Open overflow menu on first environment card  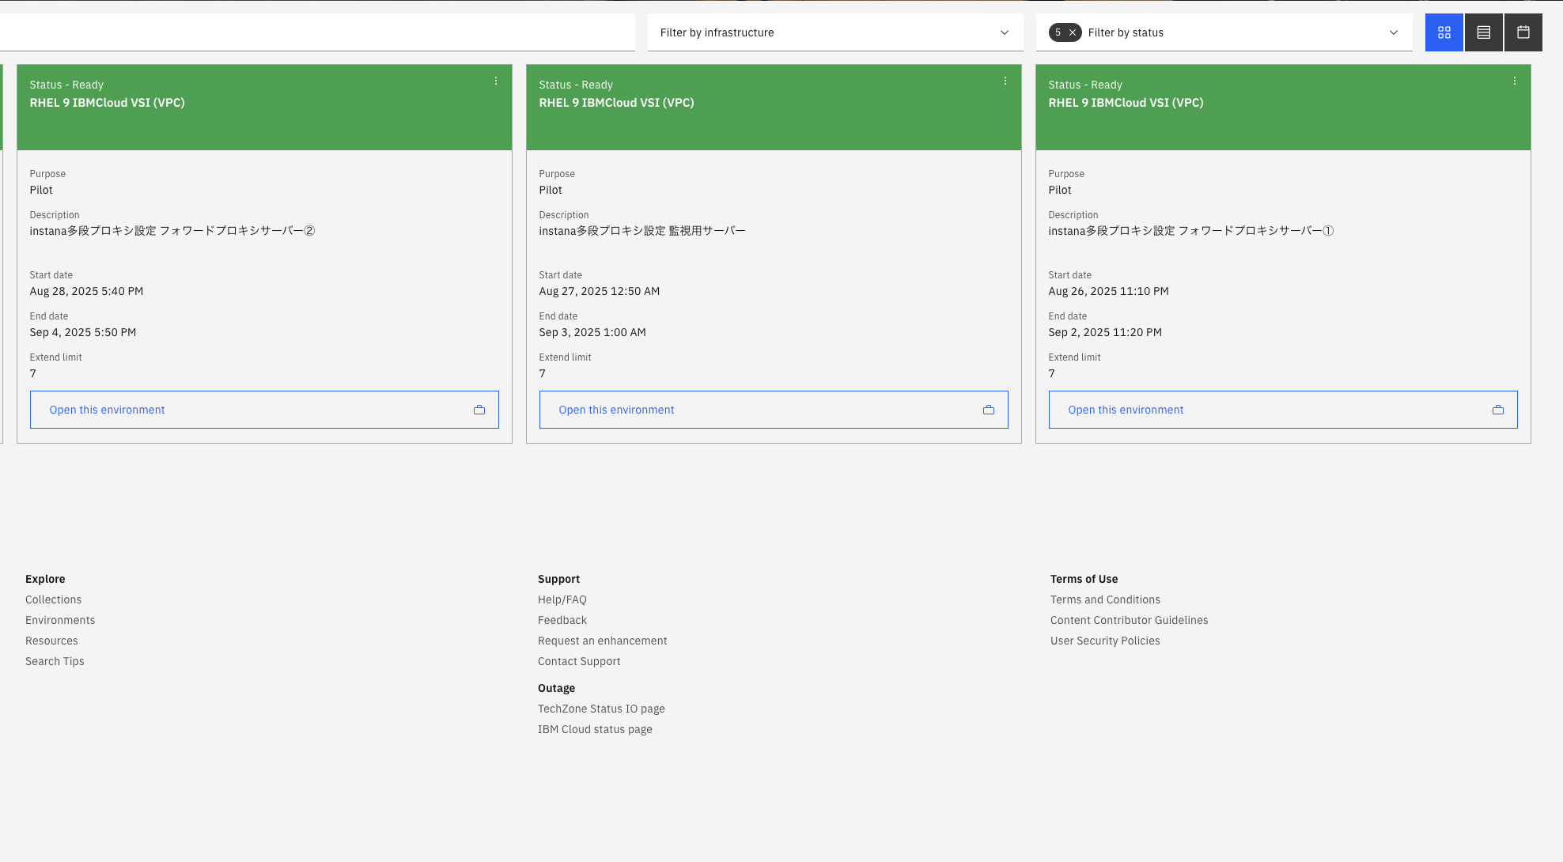tap(496, 81)
